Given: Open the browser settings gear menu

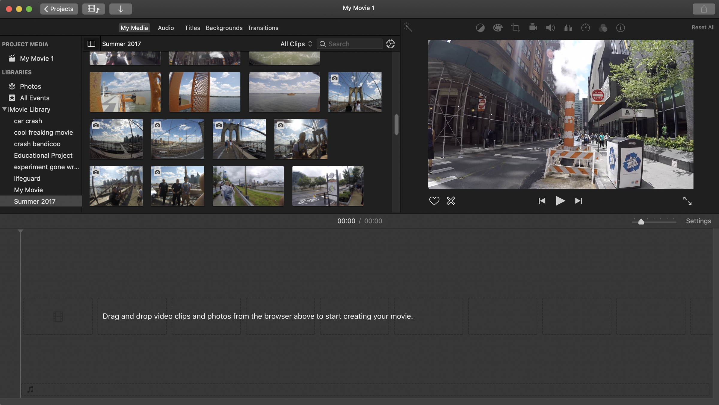Looking at the screenshot, I should (391, 44).
